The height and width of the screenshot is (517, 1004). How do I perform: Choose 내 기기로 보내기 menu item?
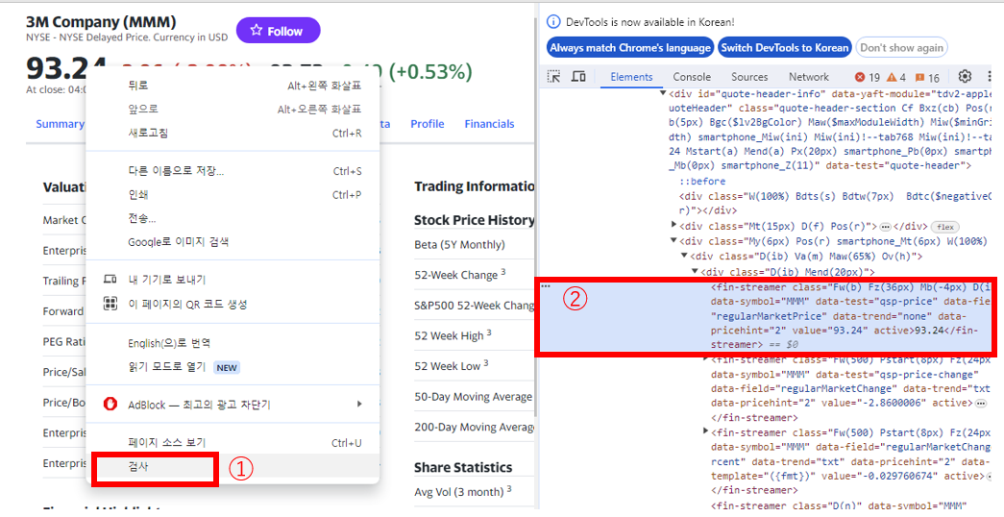pos(233,280)
